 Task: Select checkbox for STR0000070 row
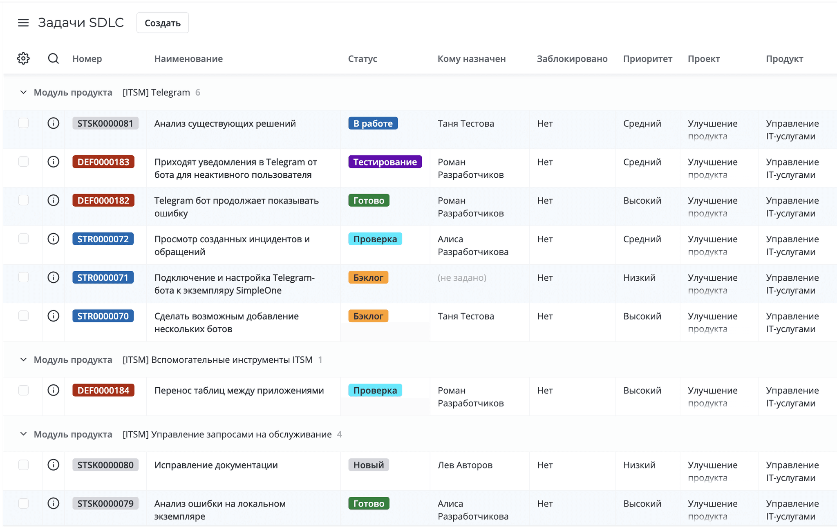click(x=24, y=316)
